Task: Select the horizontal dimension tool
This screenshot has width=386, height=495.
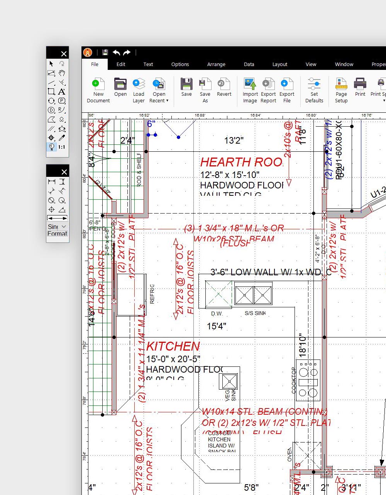Action: click(51, 181)
